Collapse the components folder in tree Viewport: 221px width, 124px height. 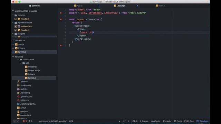click(x=18, y=60)
